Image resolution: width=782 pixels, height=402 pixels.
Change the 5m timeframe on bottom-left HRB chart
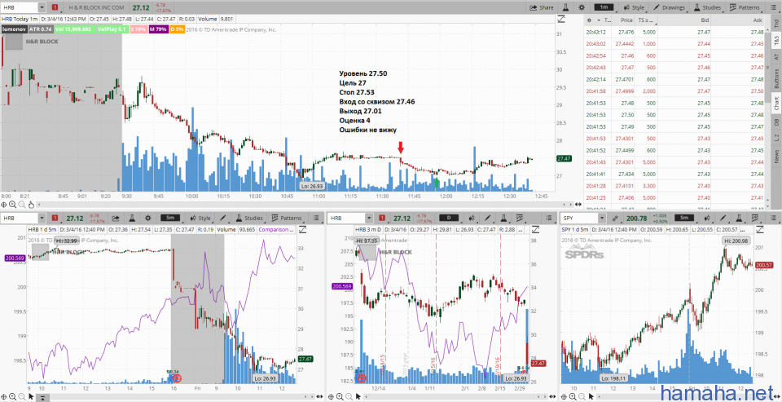coord(170,219)
